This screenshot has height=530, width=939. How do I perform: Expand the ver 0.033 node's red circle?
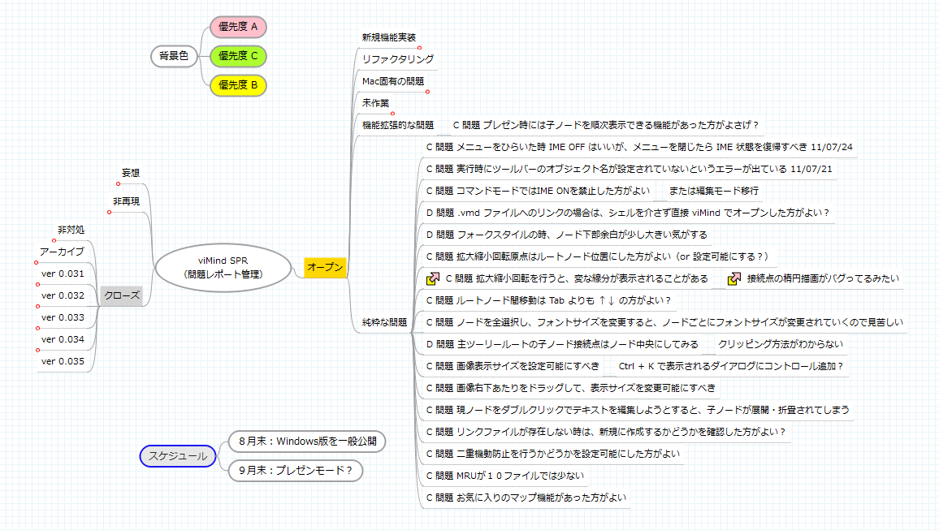[x=37, y=329]
